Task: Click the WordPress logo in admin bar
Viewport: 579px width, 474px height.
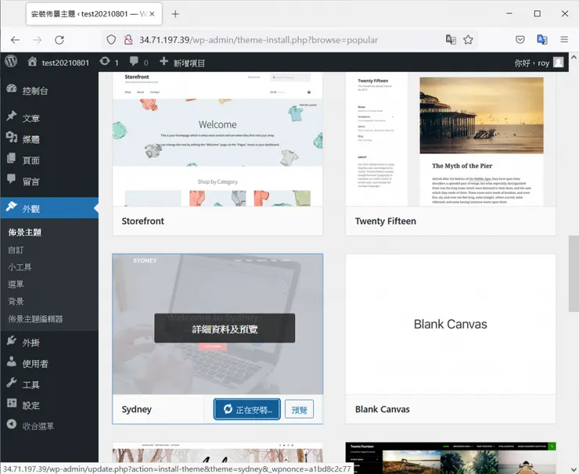Action: click(x=11, y=61)
